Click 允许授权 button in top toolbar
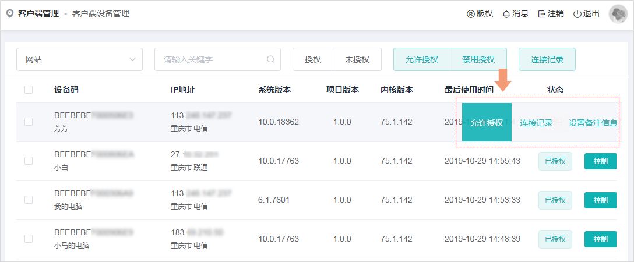Viewport: 634px width, 262px height. [x=422, y=59]
